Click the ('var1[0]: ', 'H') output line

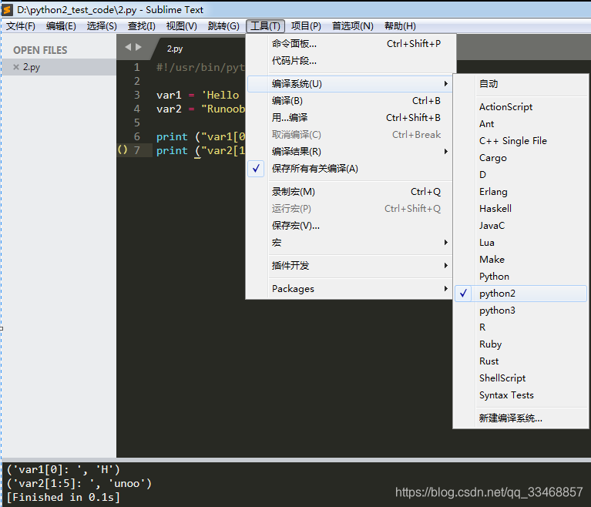click(x=63, y=470)
